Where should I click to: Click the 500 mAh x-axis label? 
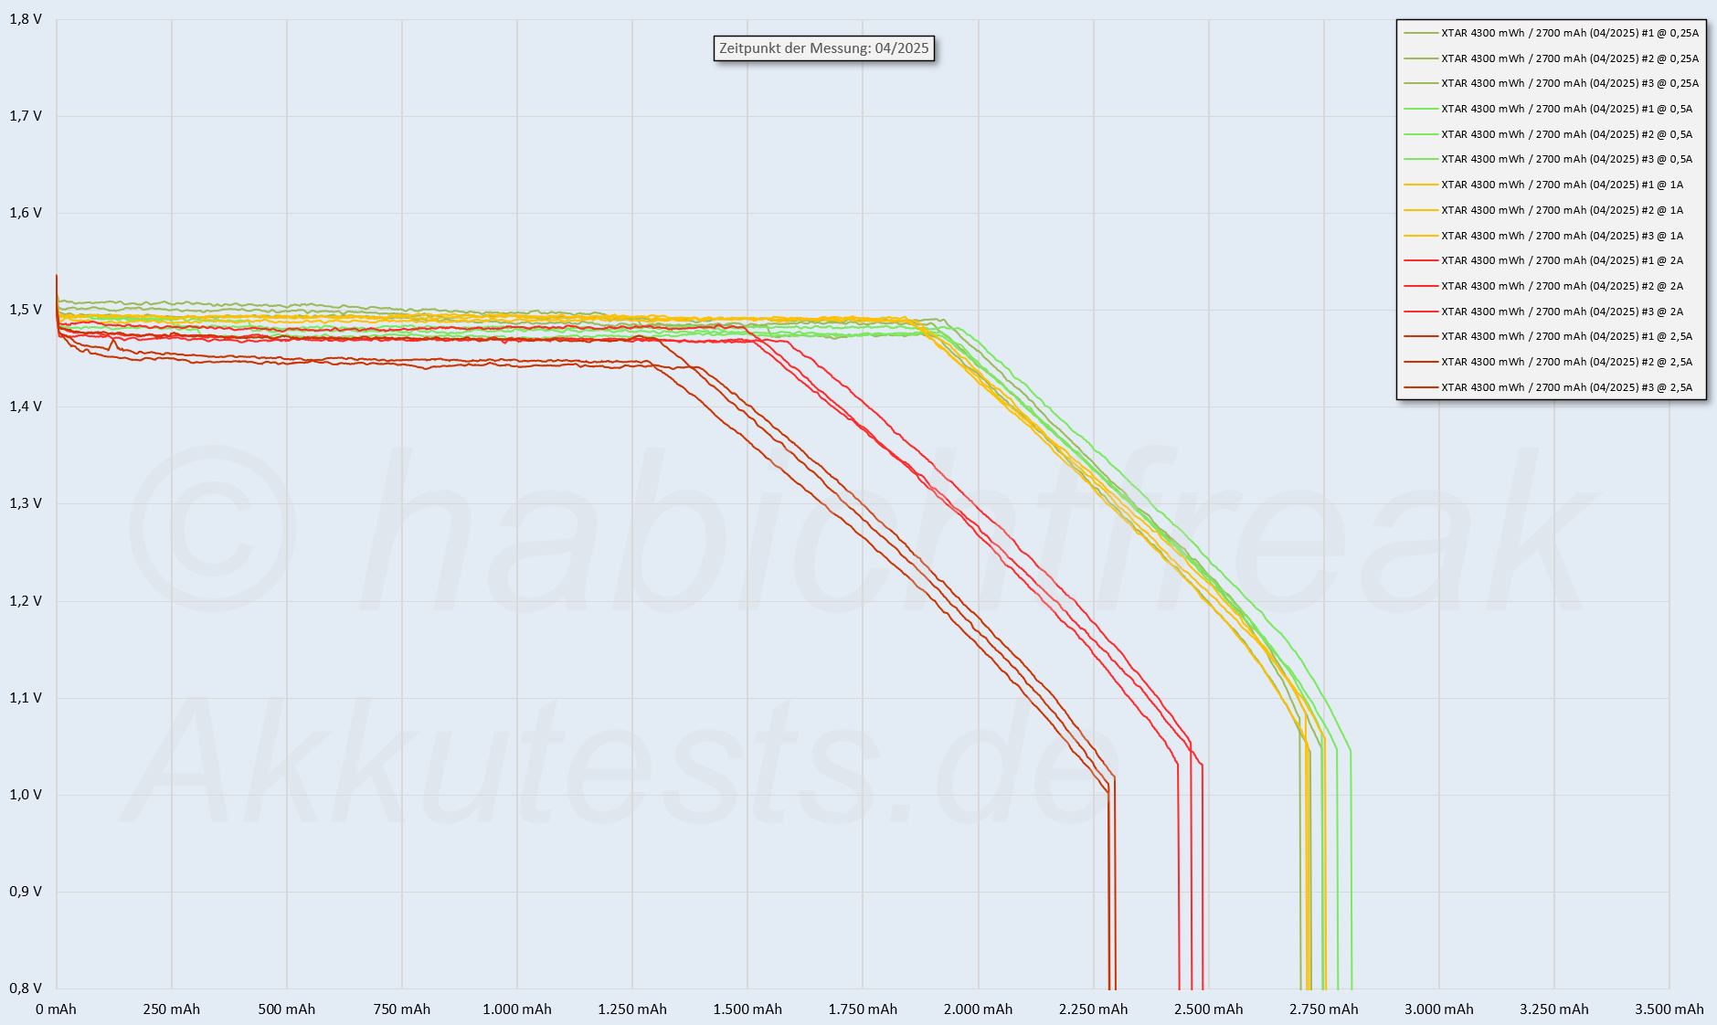tap(287, 1009)
